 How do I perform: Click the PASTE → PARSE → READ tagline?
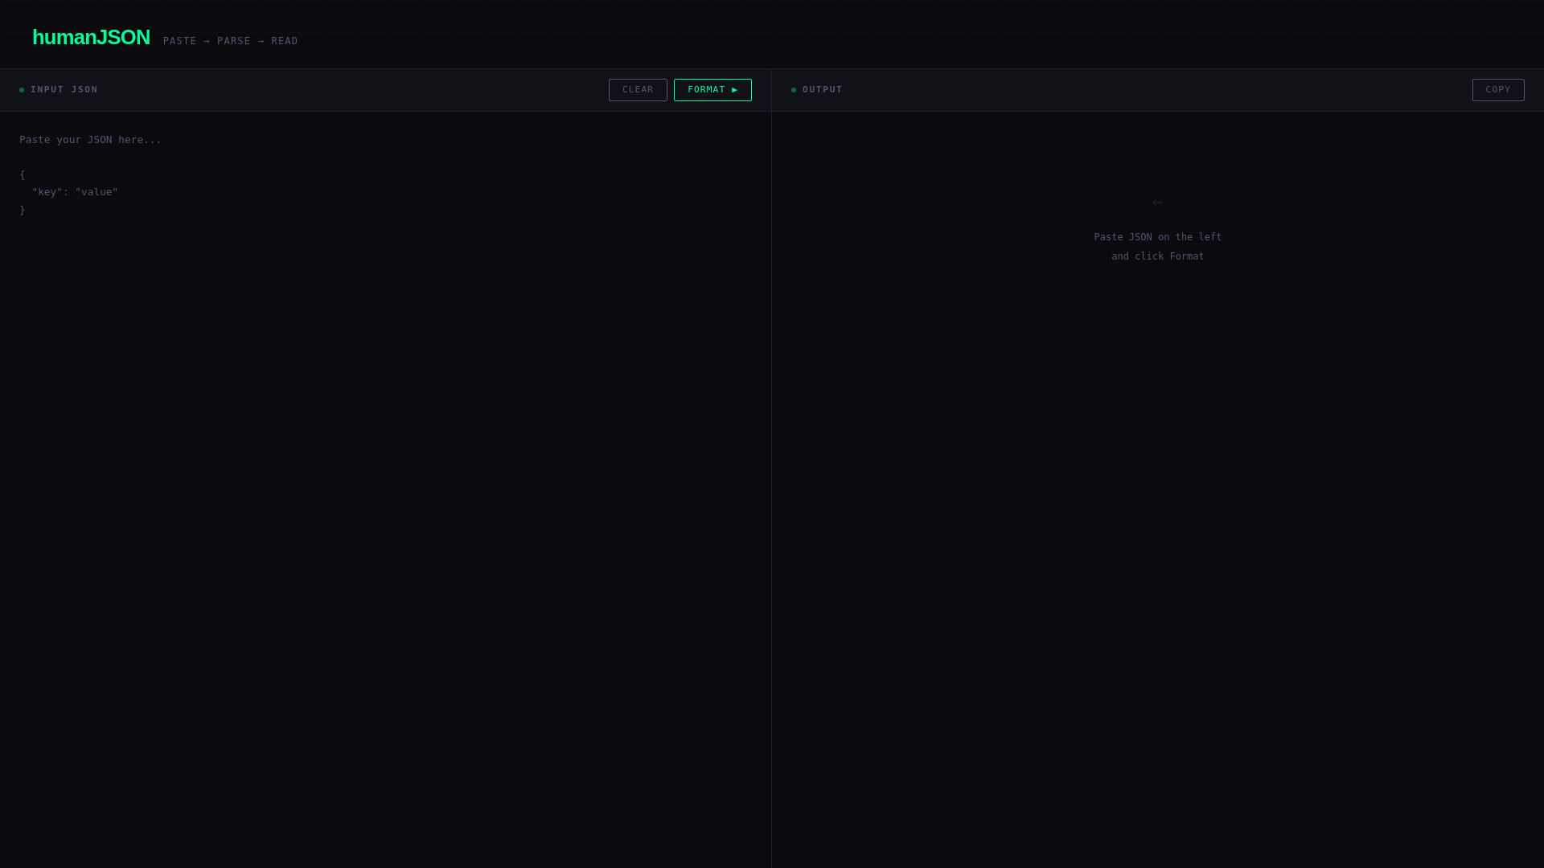(x=231, y=41)
